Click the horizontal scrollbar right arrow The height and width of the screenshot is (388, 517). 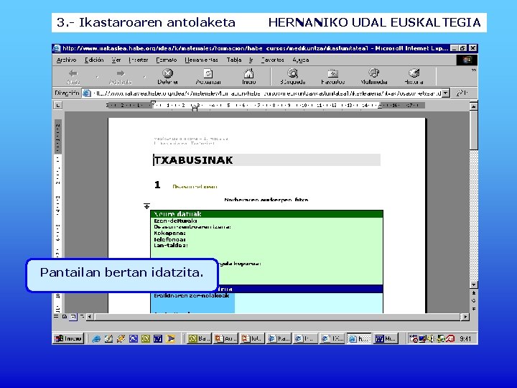point(465,317)
